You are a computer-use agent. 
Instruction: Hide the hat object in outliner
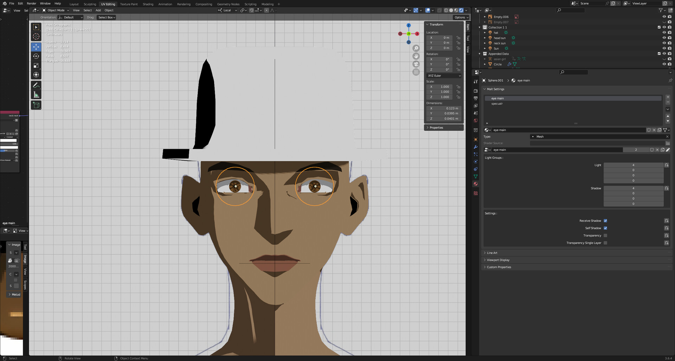tap(664, 33)
